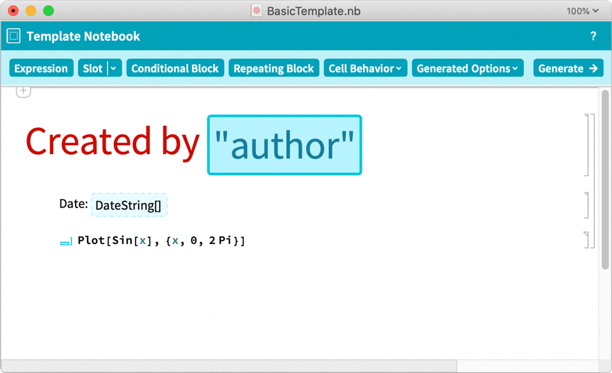The height and width of the screenshot is (373, 612).
Task: Click the input cell marker icon beside Plot
Action: (x=66, y=242)
